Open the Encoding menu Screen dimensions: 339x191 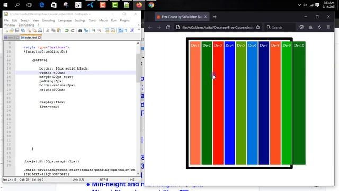pyautogui.click(x=49, y=20)
